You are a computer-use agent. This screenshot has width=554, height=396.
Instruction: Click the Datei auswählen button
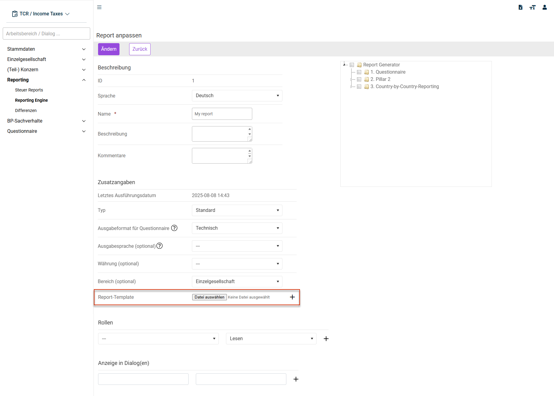(209, 297)
